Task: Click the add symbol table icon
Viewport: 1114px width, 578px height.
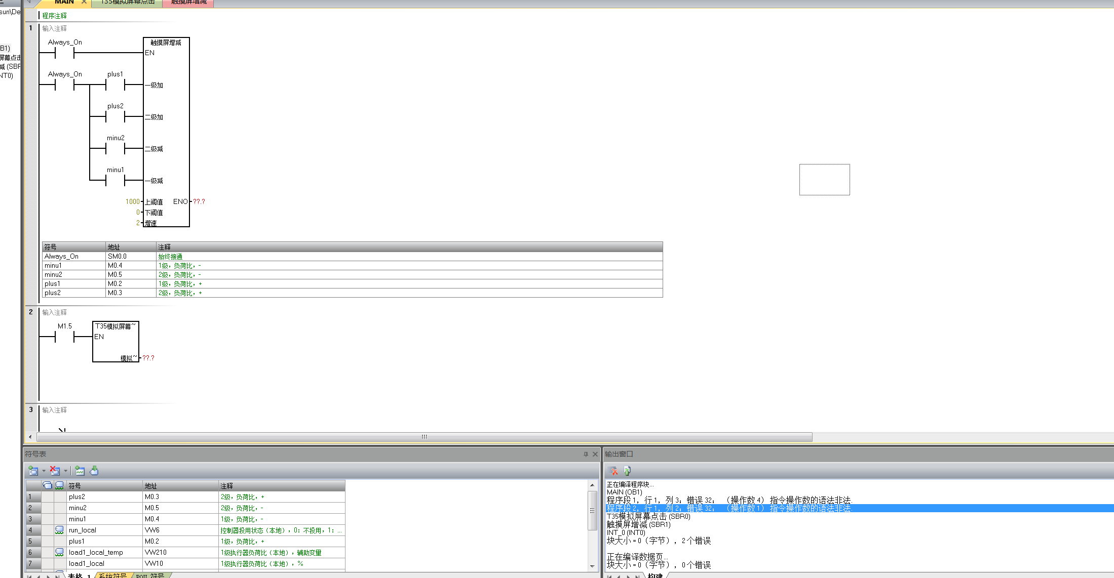Action: pyautogui.click(x=33, y=471)
